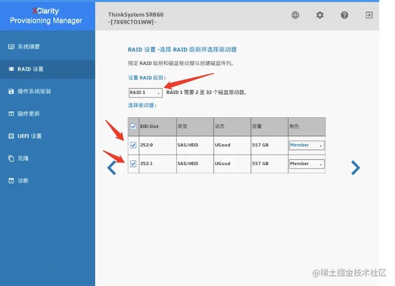The height and width of the screenshot is (286, 395).
Task: Click the UEFI 设置 sidebar icon
Action: (x=11, y=136)
